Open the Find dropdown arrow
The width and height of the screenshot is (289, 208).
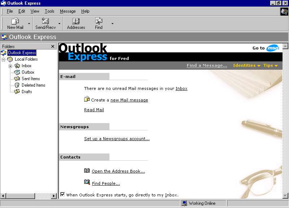coord(112,23)
